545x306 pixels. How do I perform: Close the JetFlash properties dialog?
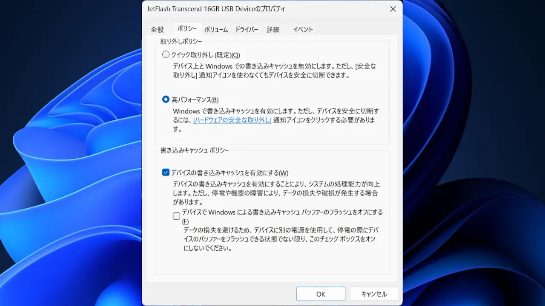[x=393, y=9]
